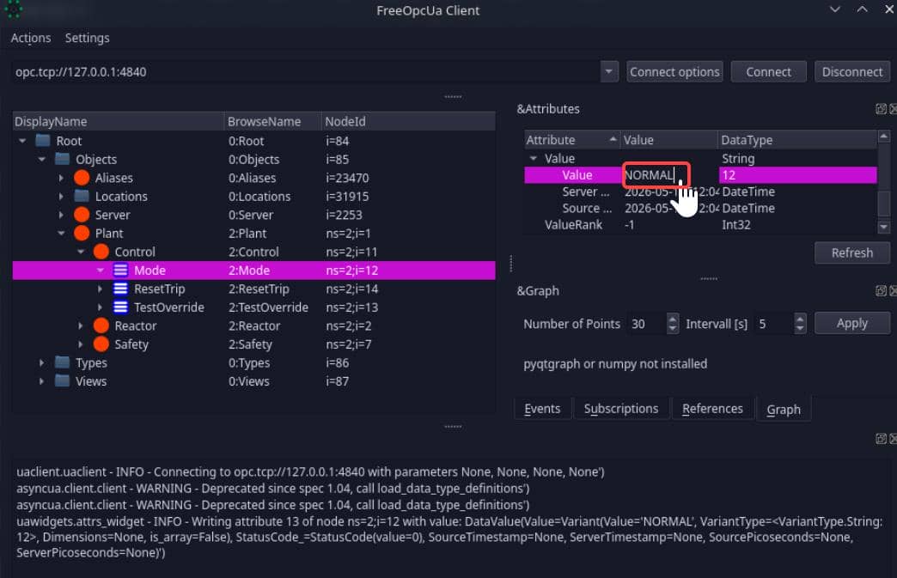Image resolution: width=897 pixels, height=578 pixels.
Task: Expand the Locations tree node
Action: (61, 196)
